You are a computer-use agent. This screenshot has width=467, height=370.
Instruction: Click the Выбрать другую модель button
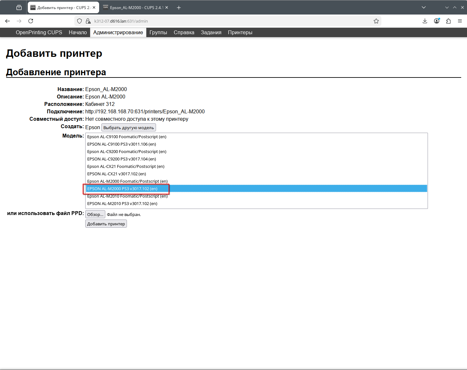coord(129,128)
